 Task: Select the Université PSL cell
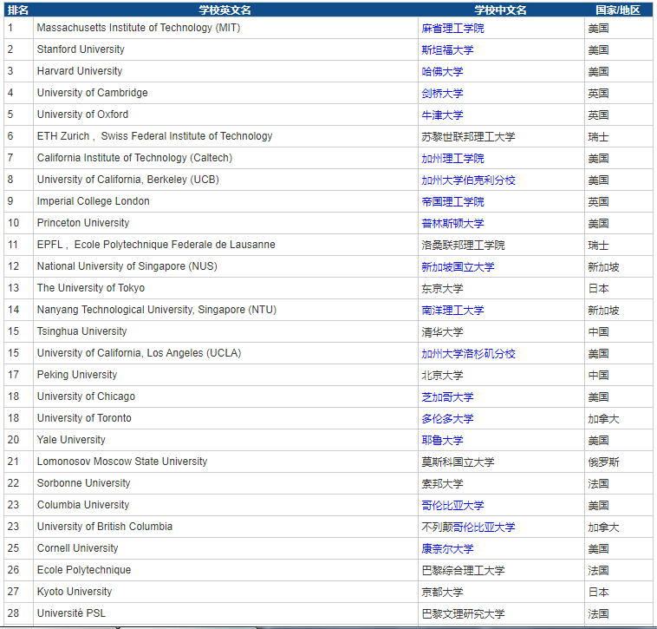click(225, 613)
